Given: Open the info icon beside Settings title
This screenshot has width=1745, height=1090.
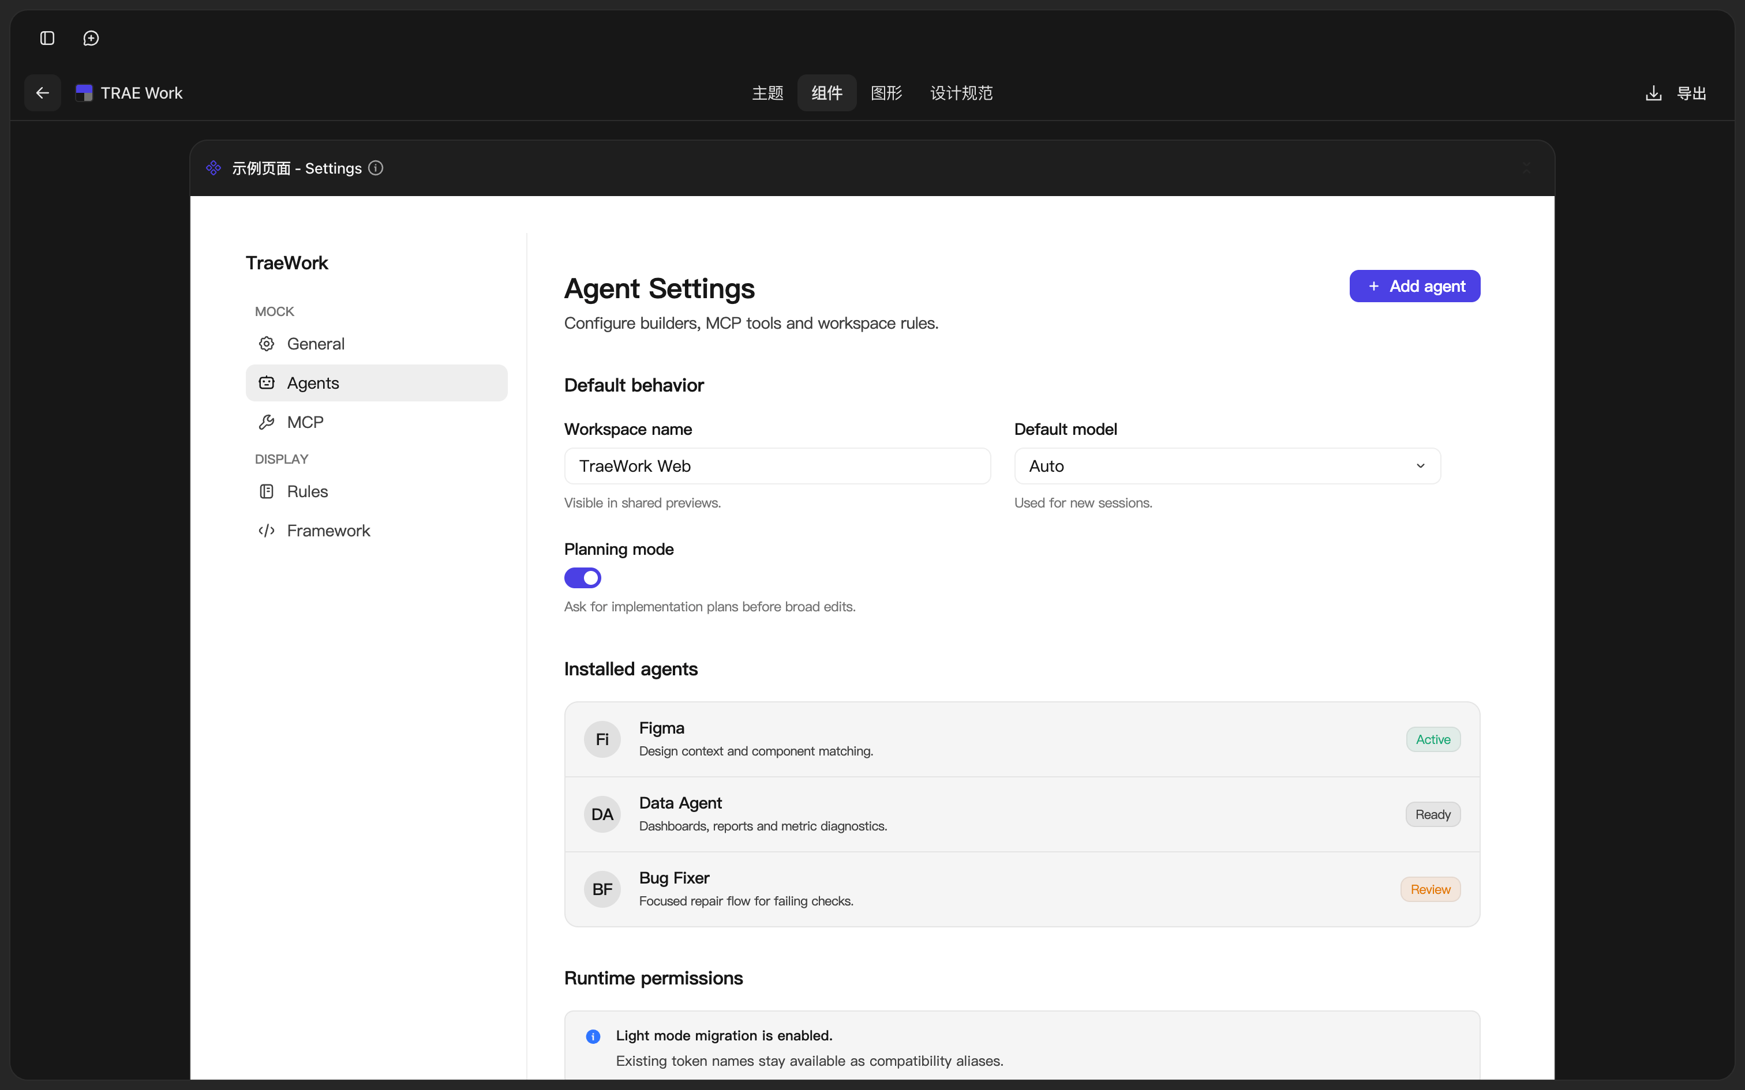Looking at the screenshot, I should 376,168.
